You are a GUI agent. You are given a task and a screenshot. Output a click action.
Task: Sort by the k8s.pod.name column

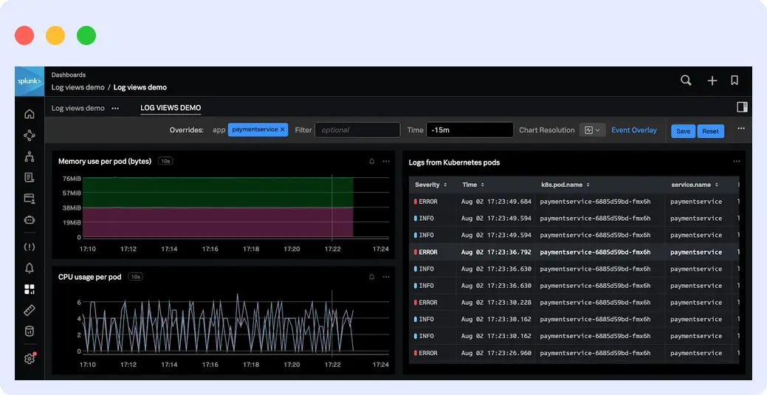[565, 185]
